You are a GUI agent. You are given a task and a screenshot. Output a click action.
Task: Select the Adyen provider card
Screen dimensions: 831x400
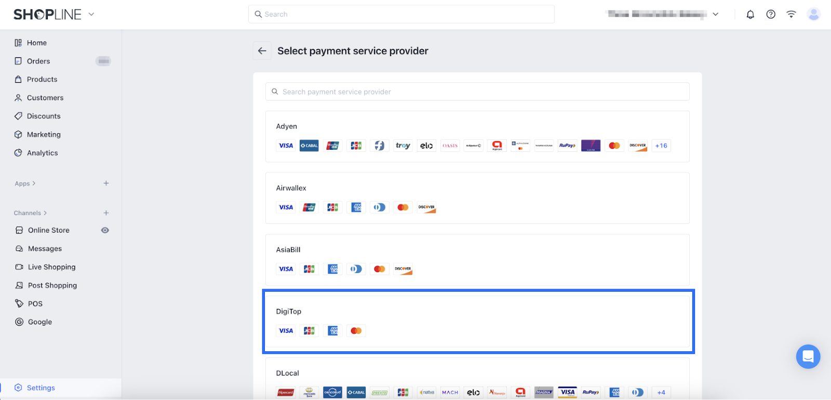coord(477,136)
